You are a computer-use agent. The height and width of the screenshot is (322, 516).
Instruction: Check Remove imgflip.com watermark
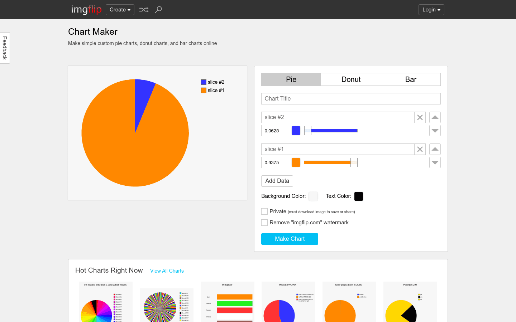click(264, 222)
